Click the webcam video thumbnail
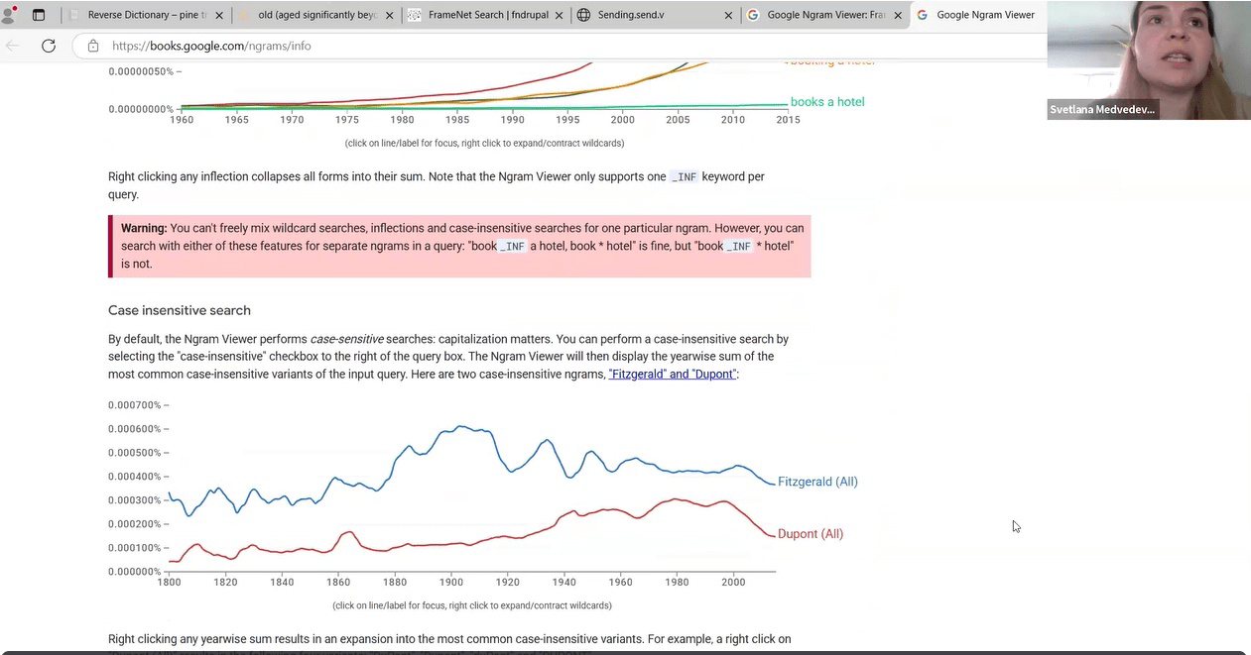This screenshot has width=1251, height=655. (x=1149, y=59)
